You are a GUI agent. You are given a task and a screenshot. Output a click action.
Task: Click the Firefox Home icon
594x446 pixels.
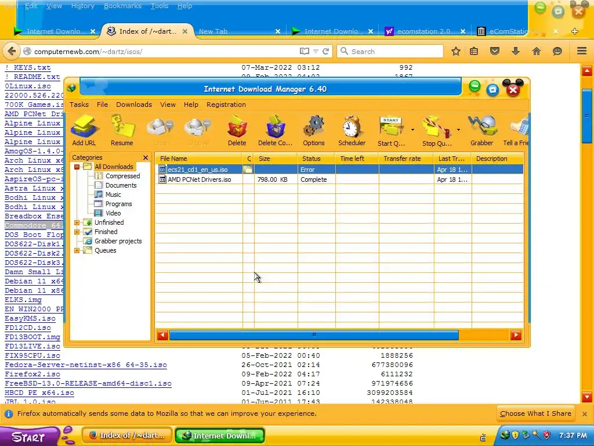tap(537, 51)
